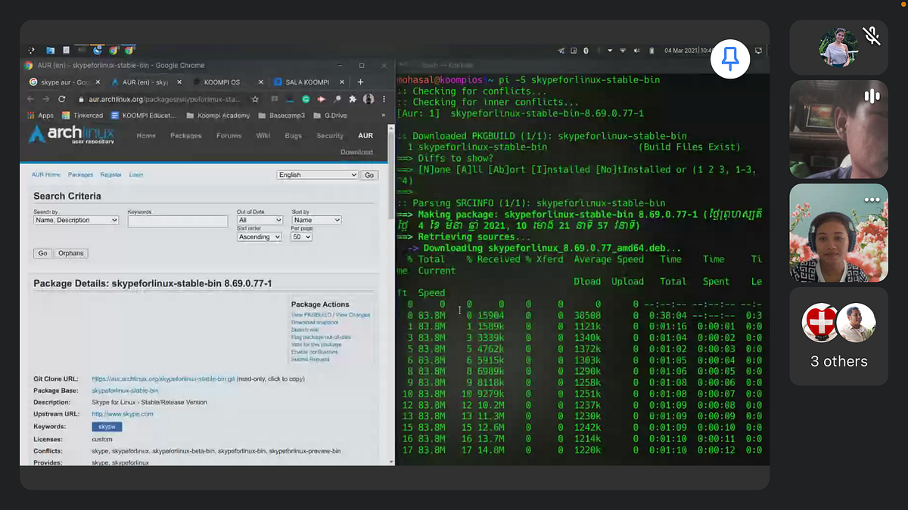Click Chrome's forward arrow
Image resolution: width=908 pixels, height=510 pixels.
(x=46, y=99)
